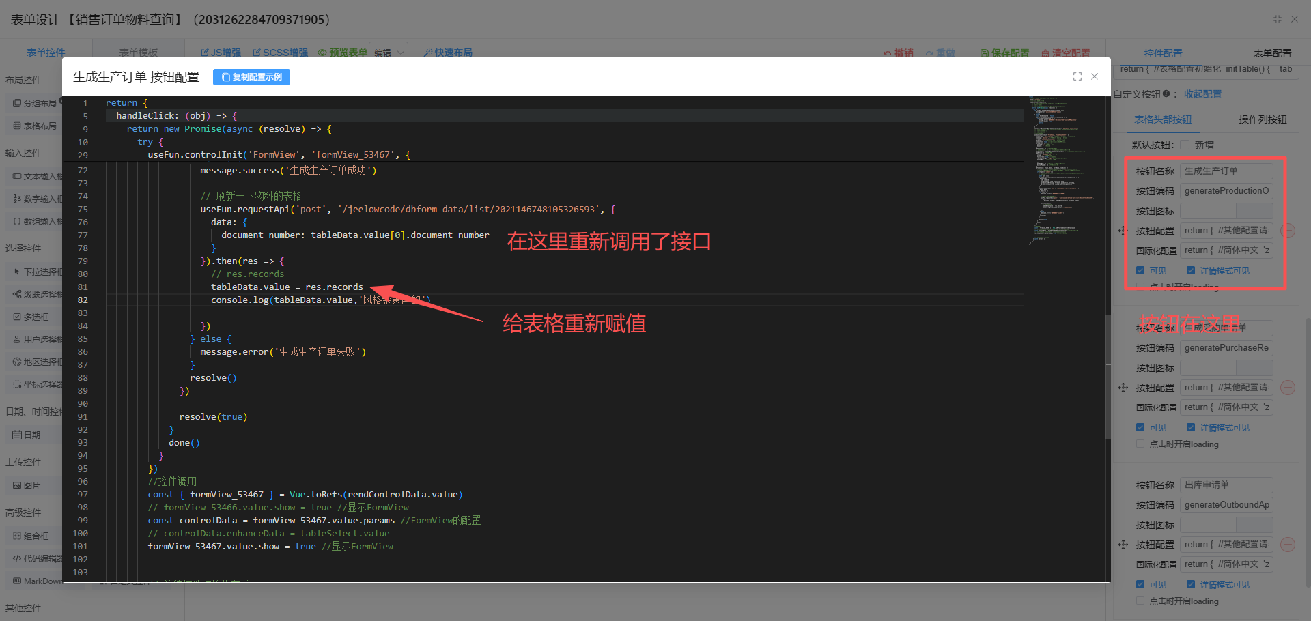
Task: Switch to 操作列按钮 tab
Action: coord(1263,119)
